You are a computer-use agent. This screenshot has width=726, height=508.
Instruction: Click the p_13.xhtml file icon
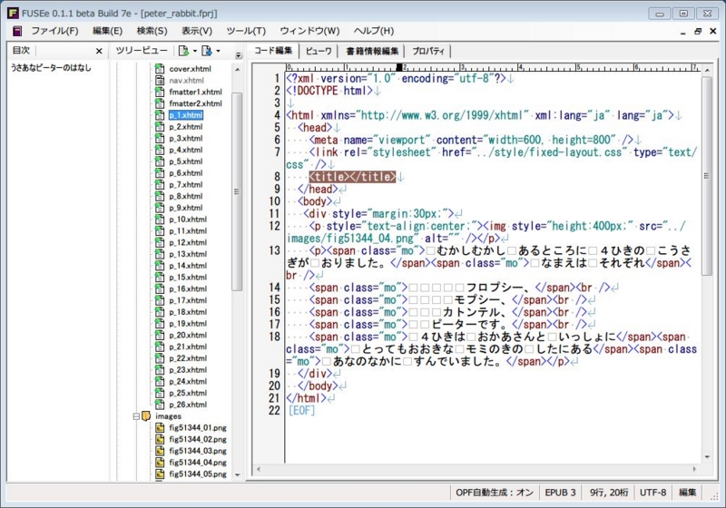pos(160,254)
